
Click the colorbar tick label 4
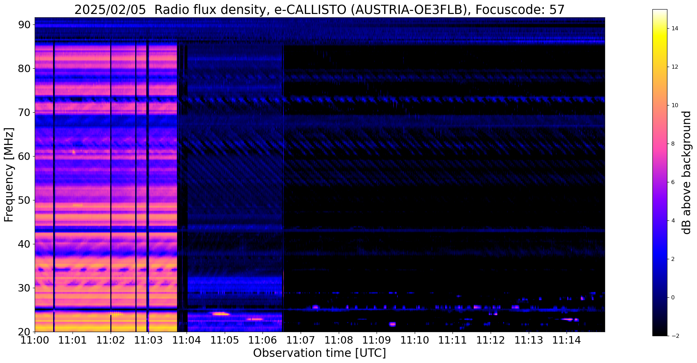pos(672,221)
